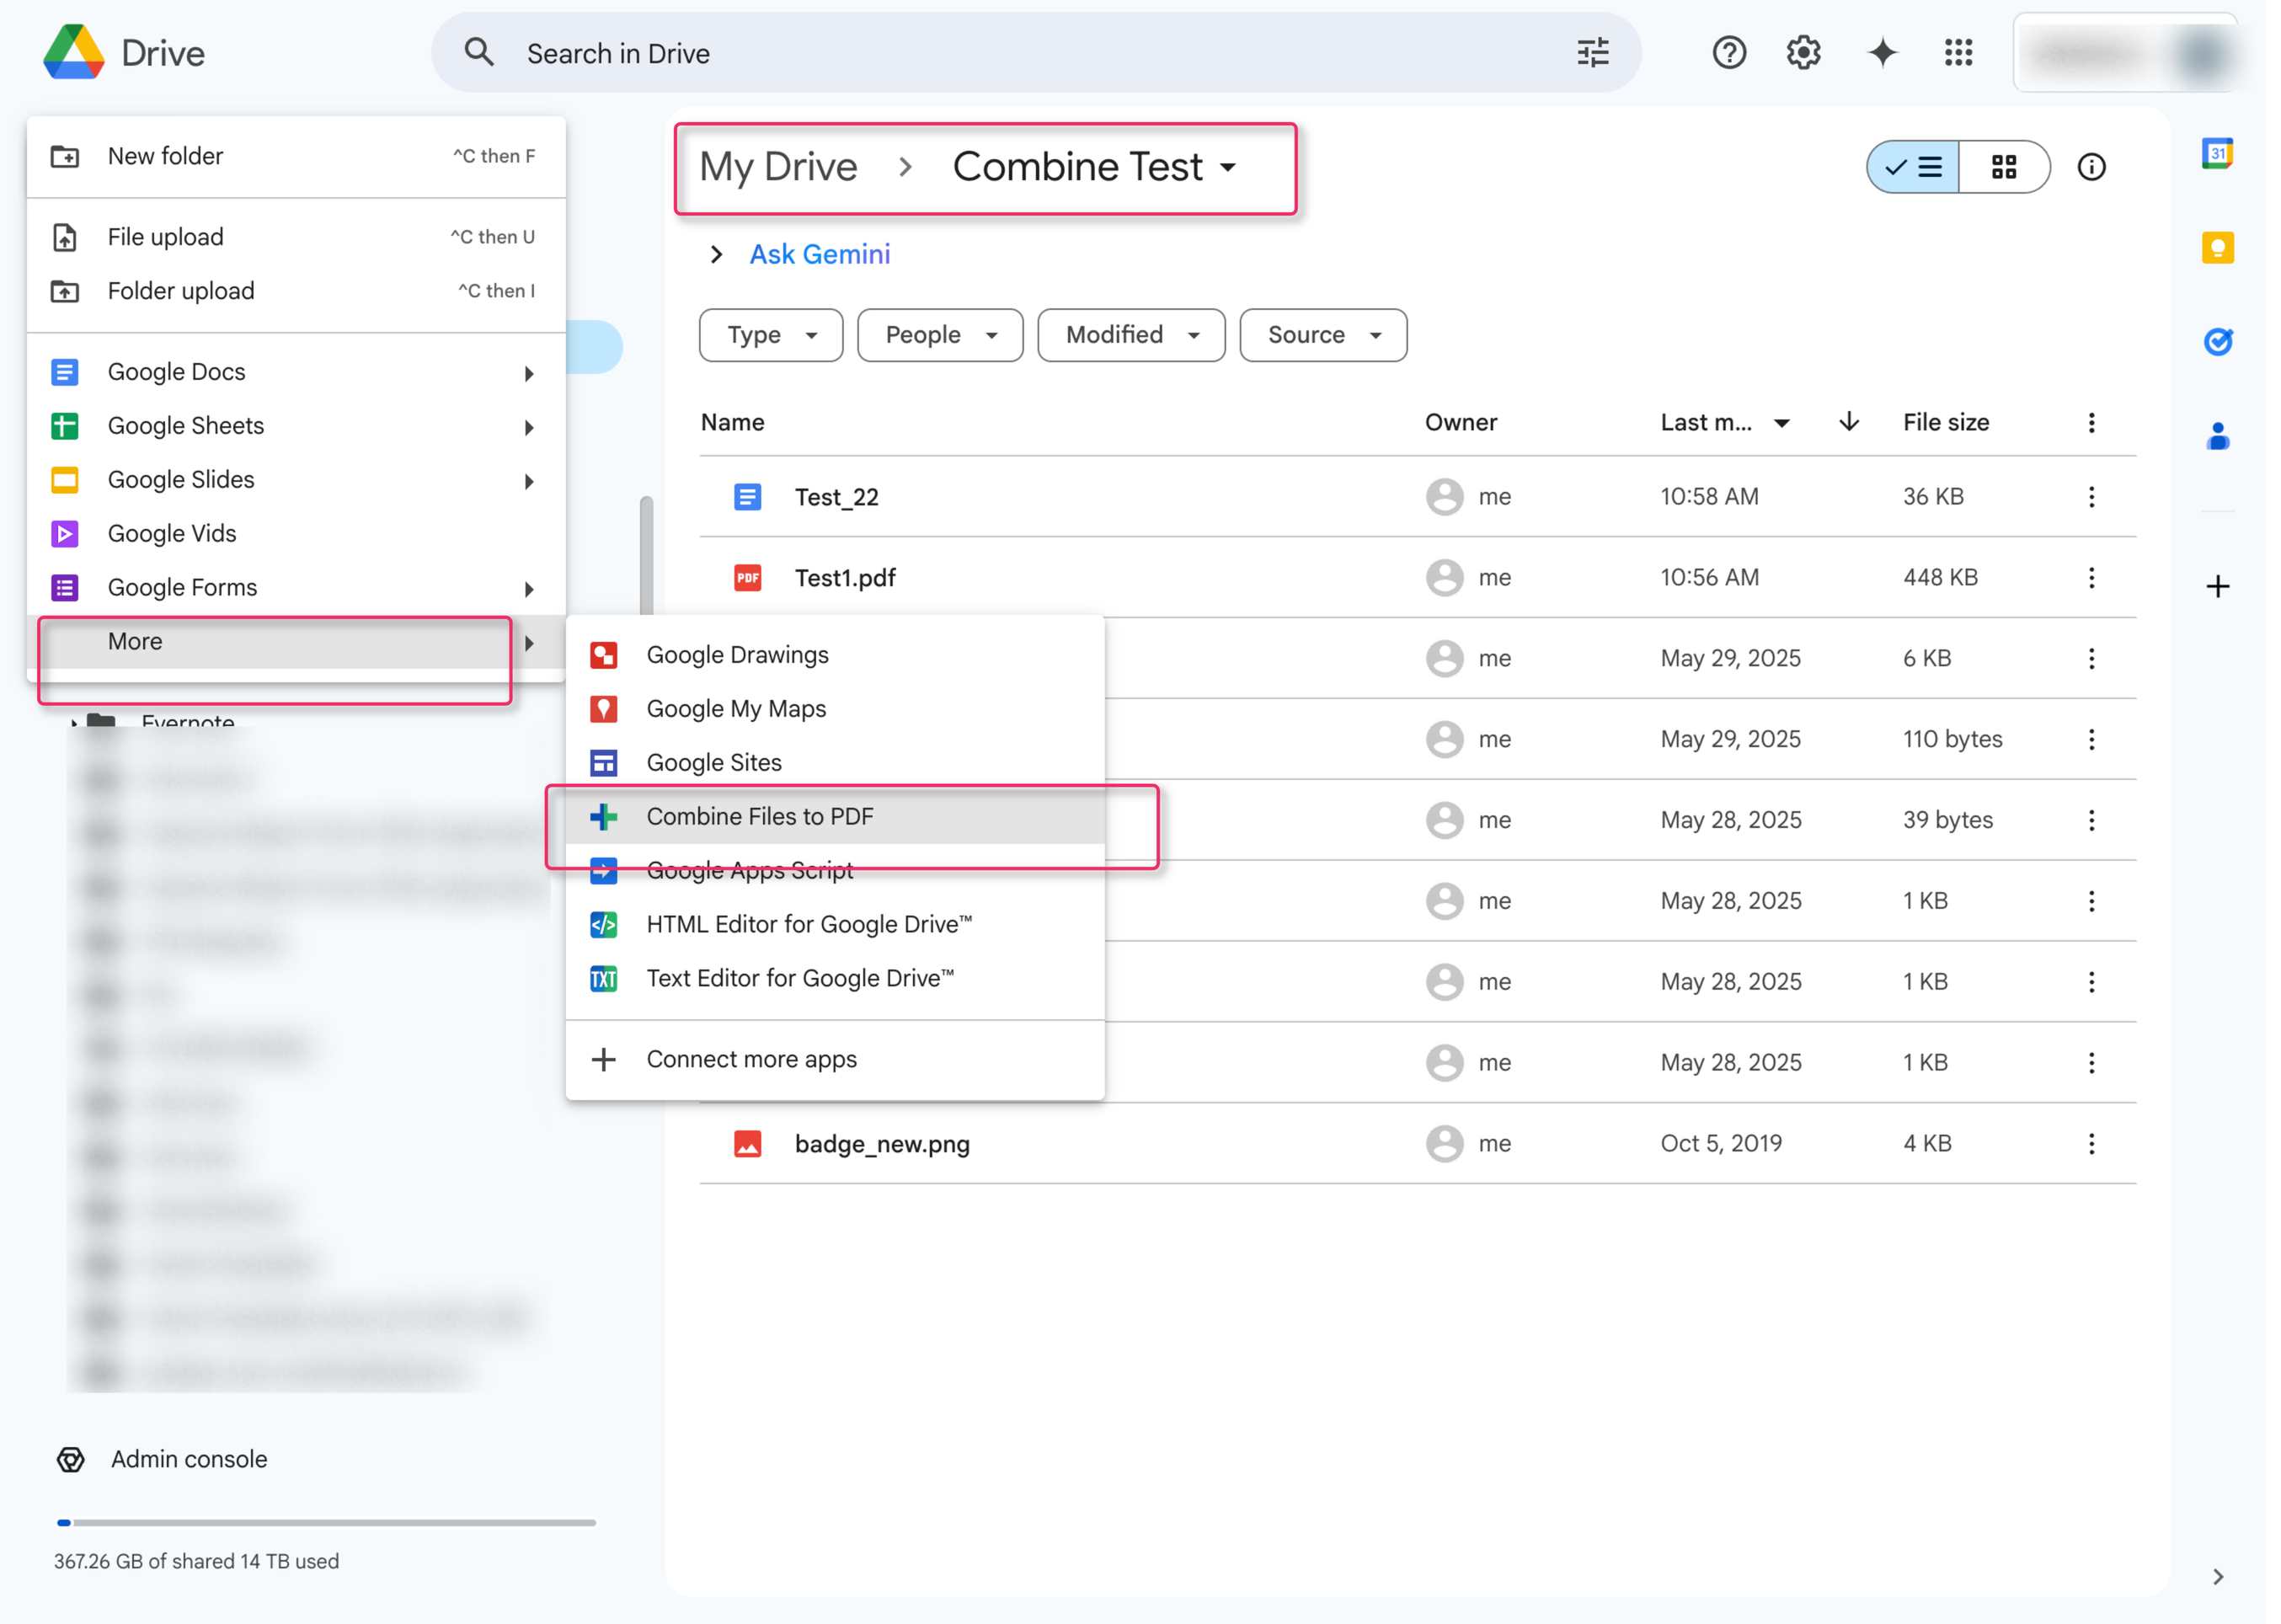Choose Text Editor for Google Drive
The image size is (2281, 1624).
834,979
